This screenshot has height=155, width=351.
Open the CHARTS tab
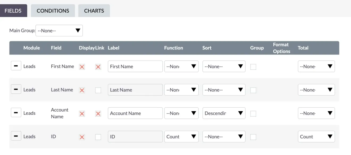[x=94, y=11]
